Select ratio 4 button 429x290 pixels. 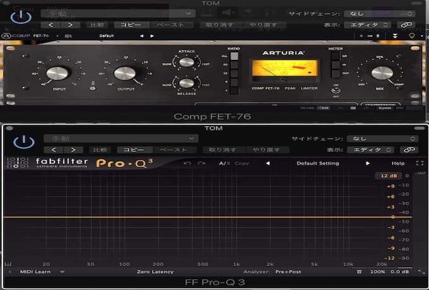pos(234,91)
